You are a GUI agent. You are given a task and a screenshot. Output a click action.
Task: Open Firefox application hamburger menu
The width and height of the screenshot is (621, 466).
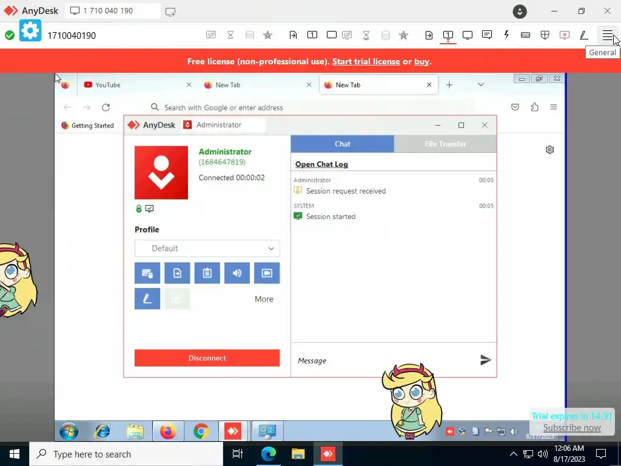tap(554, 107)
